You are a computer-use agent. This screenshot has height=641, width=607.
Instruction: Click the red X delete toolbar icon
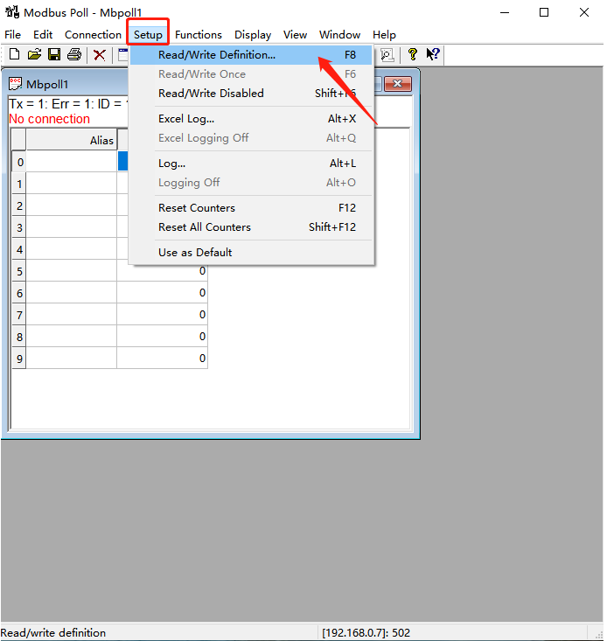(x=100, y=54)
